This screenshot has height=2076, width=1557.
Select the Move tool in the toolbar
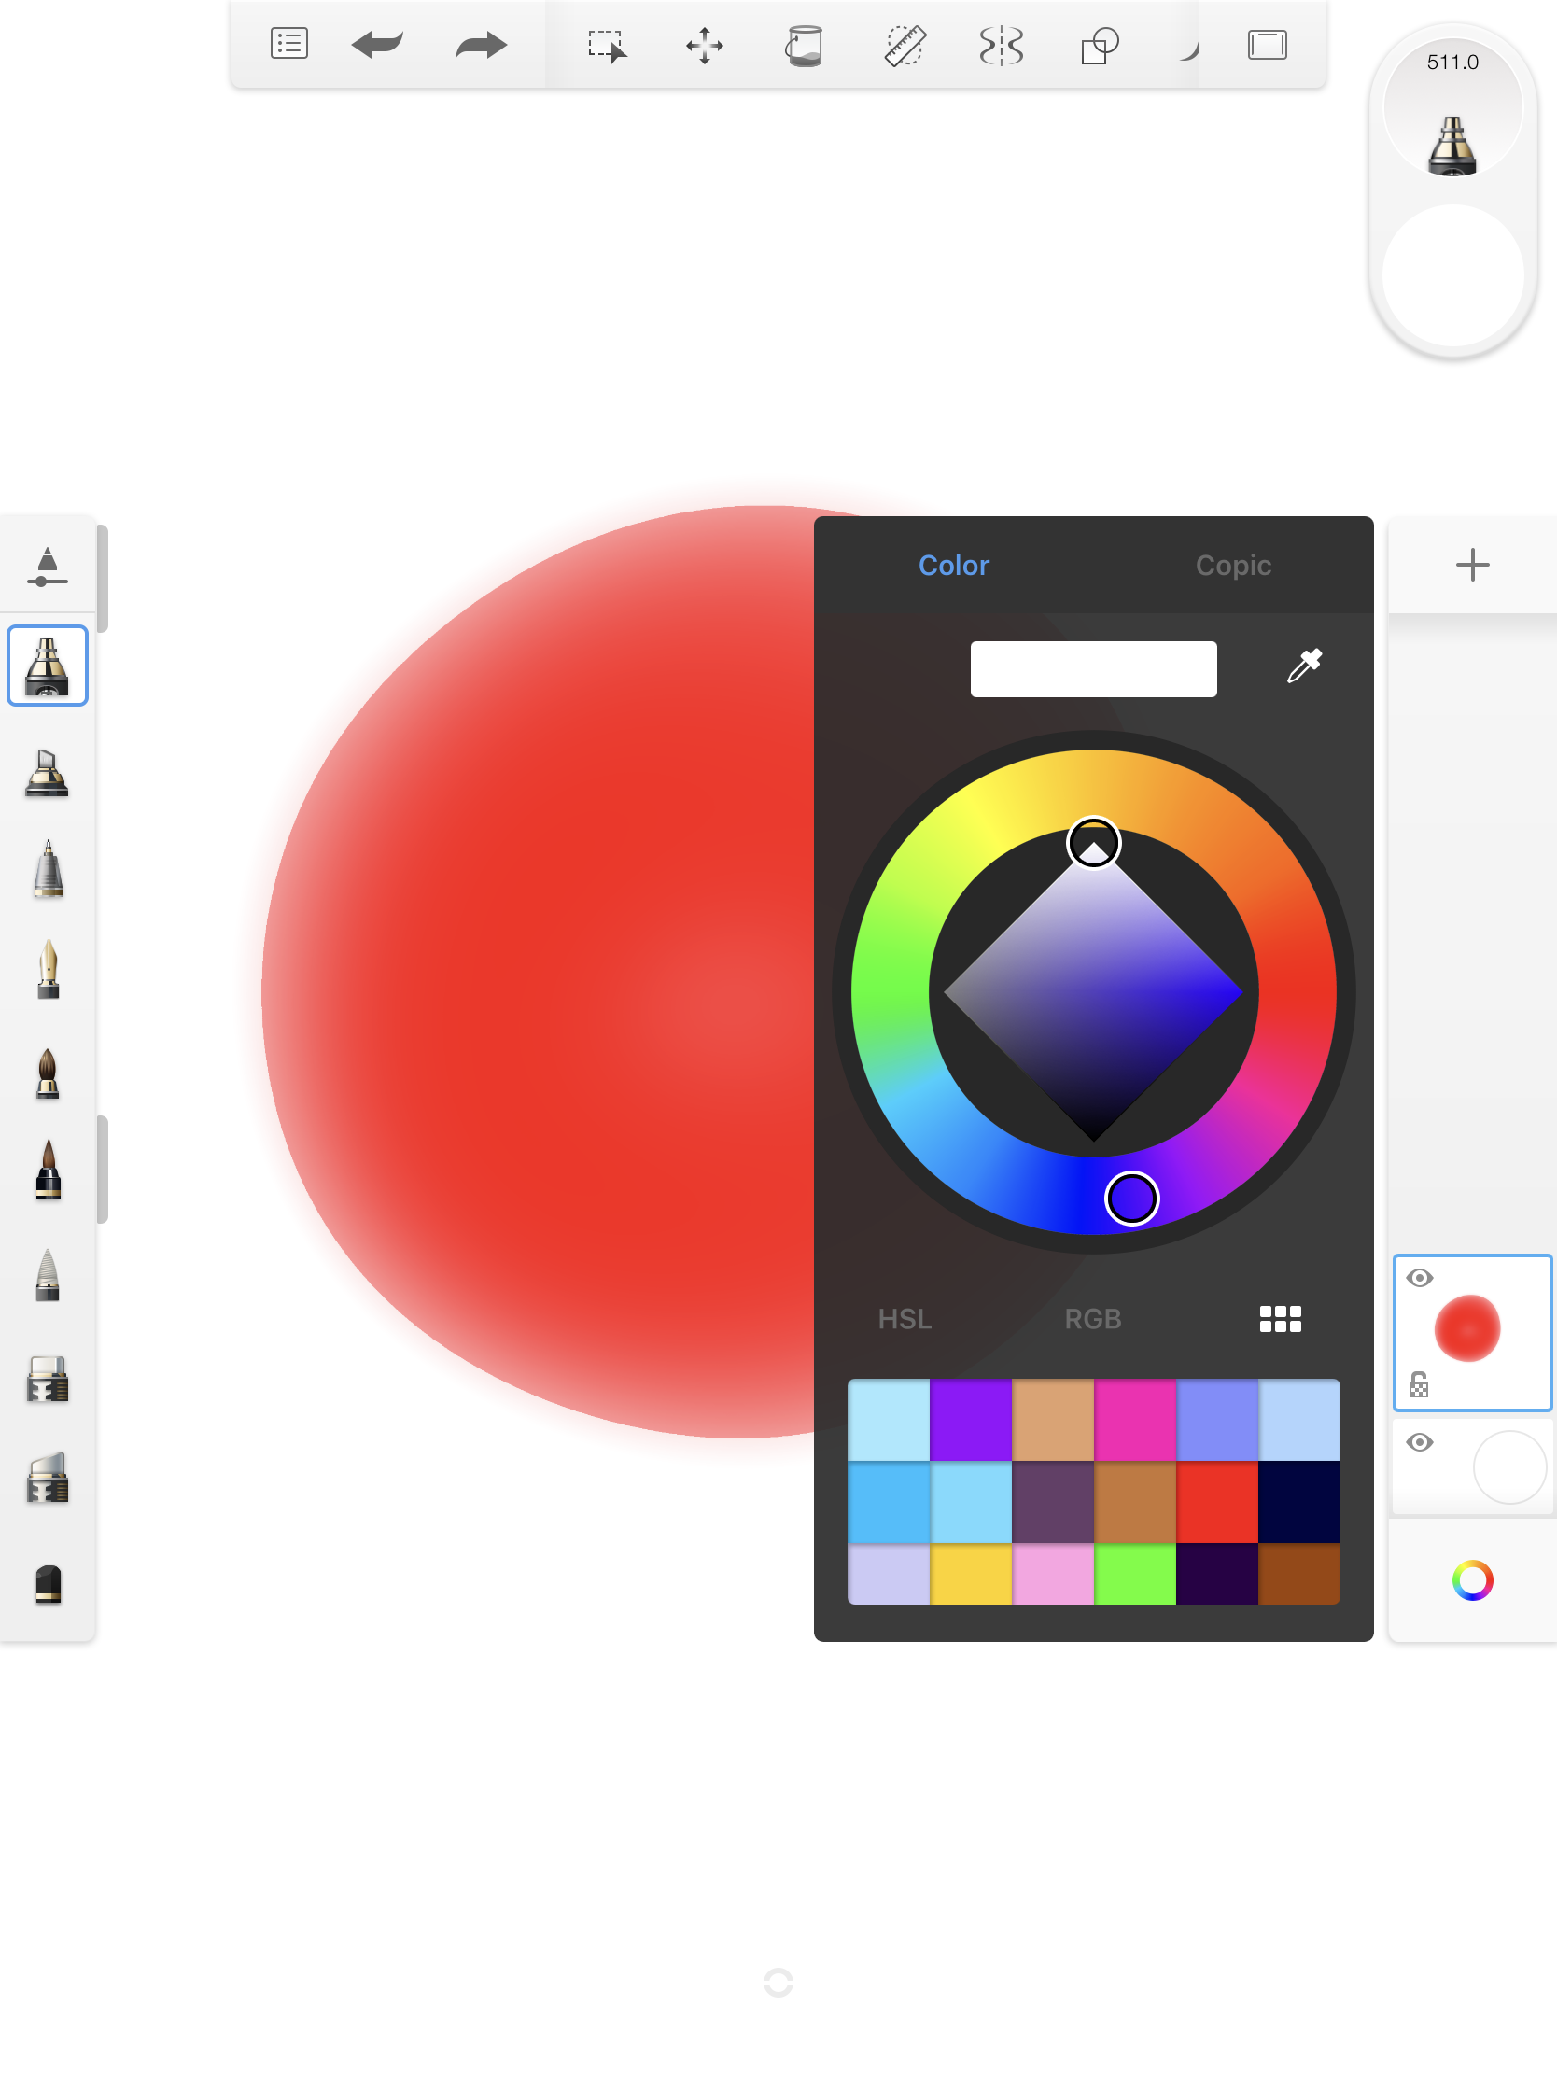click(x=705, y=43)
